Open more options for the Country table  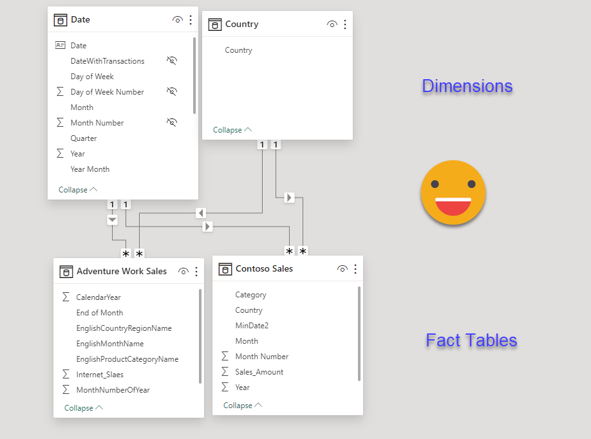pos(345,24)
